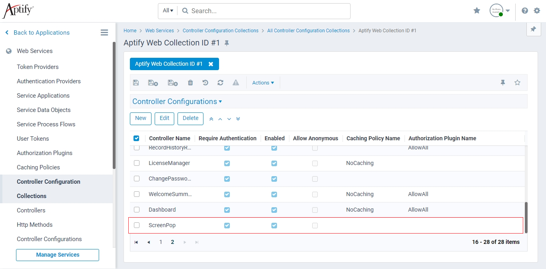Viewport: 546px width, 269px height.
Task: Open the All Controller Configuration Collections breadcrumb
Action: (x=309, y=31)
